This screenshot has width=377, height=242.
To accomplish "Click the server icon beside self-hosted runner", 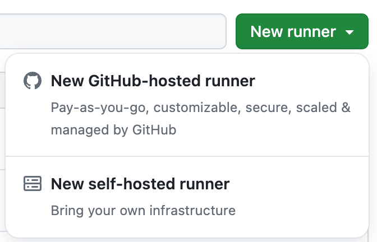I will click(x=33, y=184).
